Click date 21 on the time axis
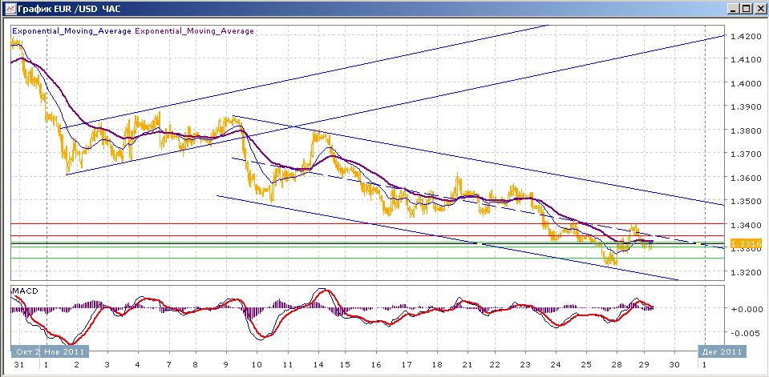The width and height of the screenshot is (769, 377). click(x=467, y=365)
